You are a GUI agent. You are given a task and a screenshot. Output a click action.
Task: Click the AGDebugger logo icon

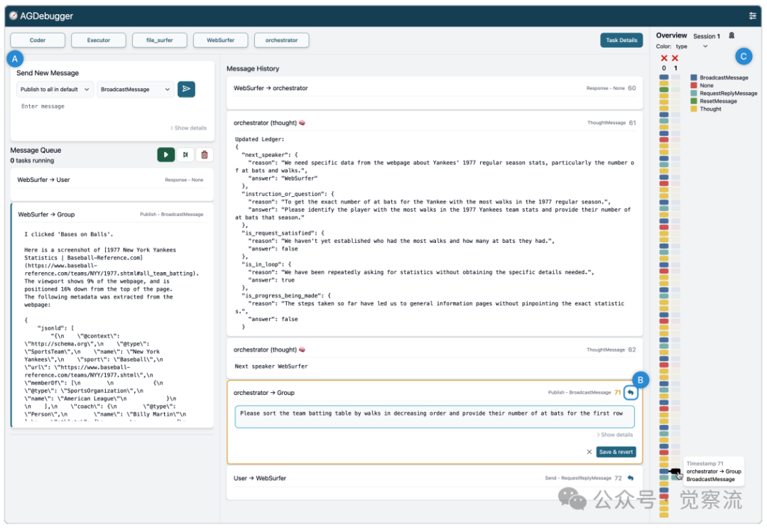13,16
